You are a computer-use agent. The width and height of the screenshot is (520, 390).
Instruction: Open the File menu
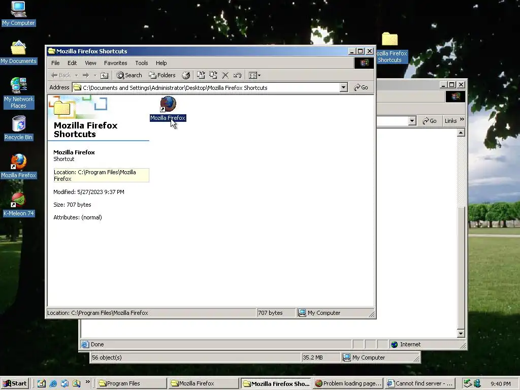[55, 63]
